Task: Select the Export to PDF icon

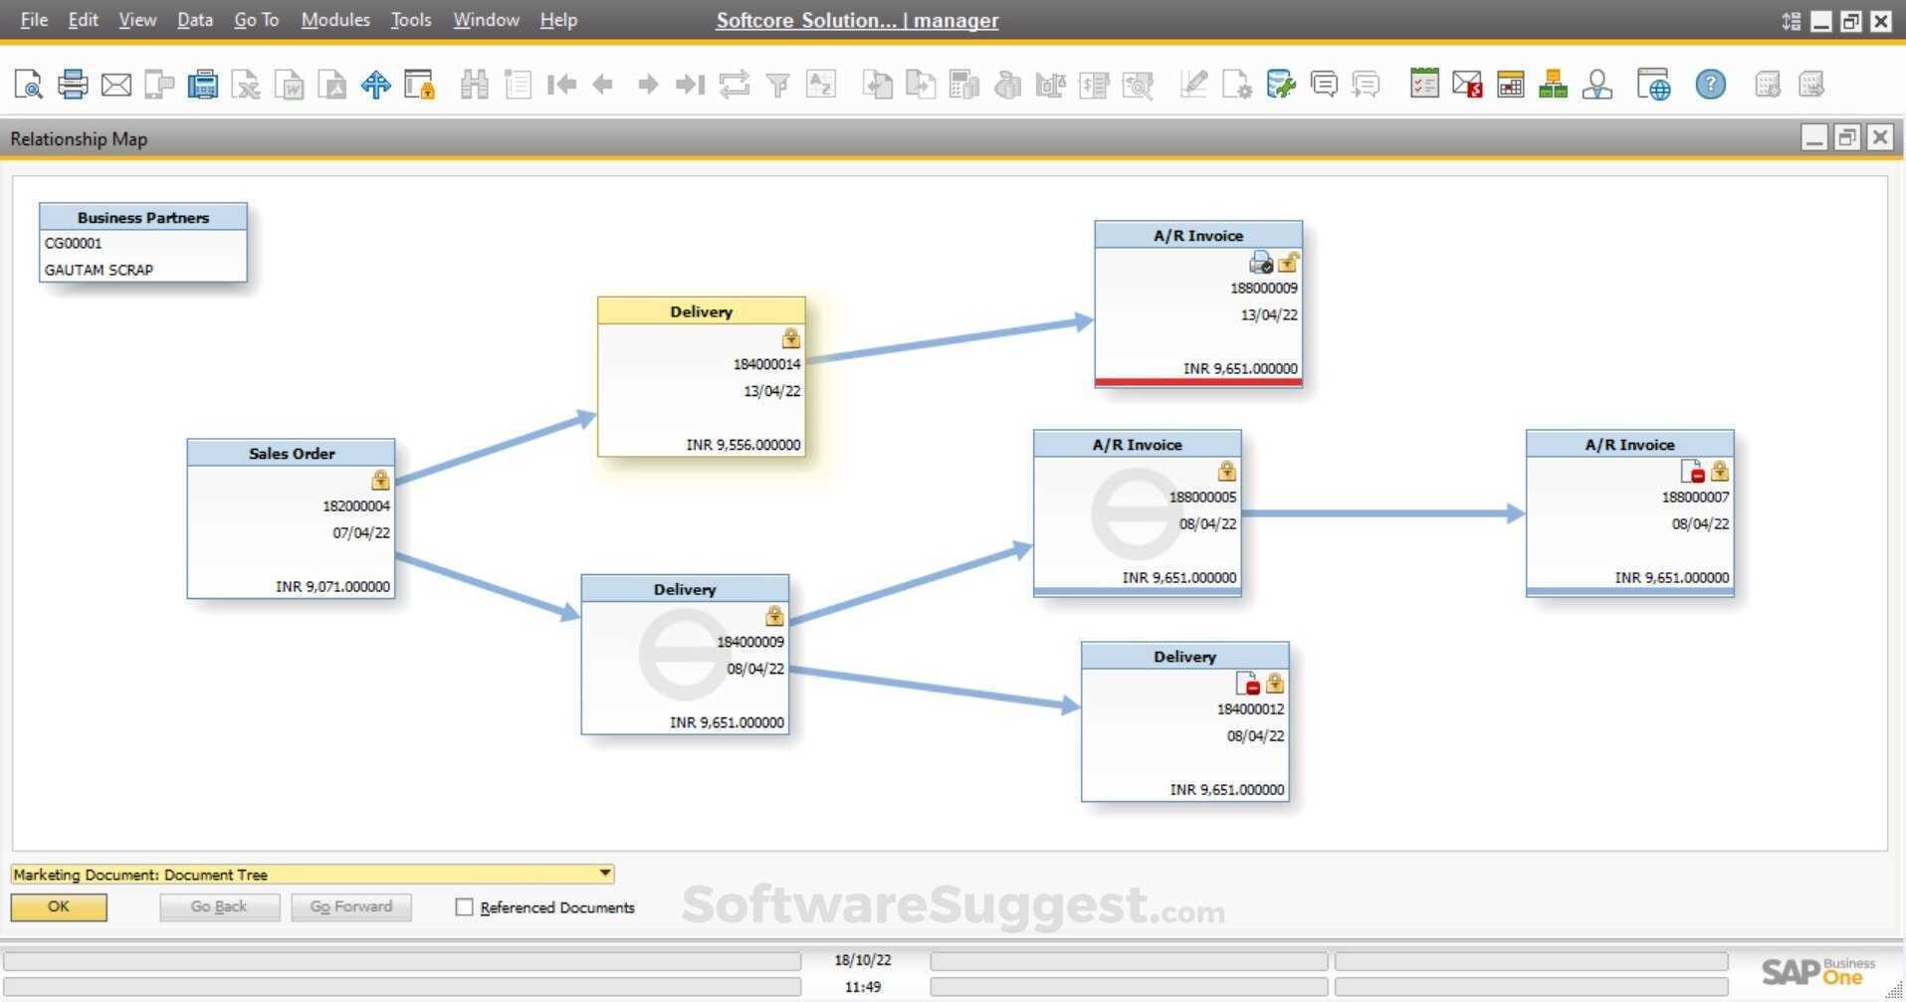Action: click(333, 84)
